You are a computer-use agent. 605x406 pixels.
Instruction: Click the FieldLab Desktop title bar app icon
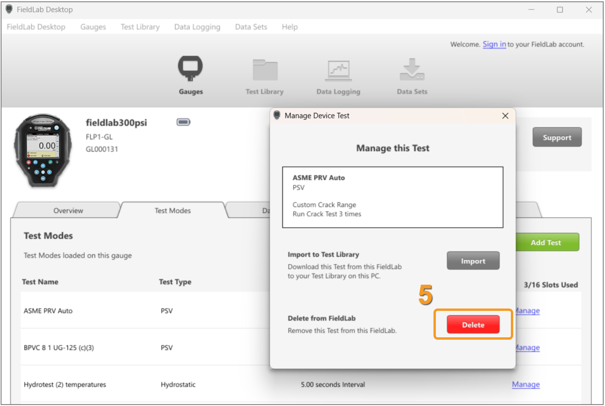[9, 9]
